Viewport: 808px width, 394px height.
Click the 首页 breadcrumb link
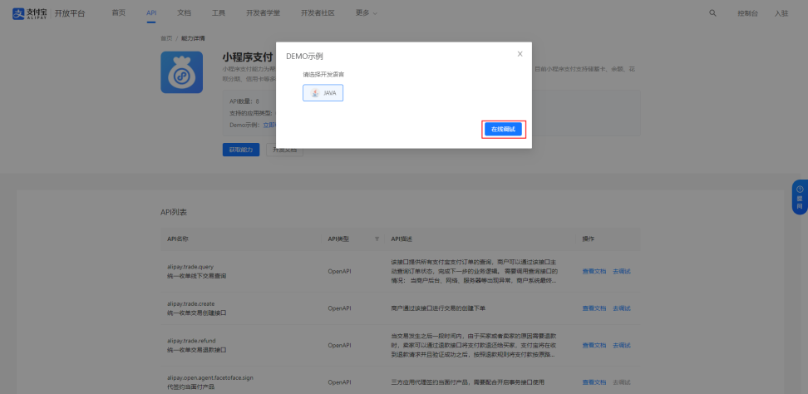(x=166, y=38)
